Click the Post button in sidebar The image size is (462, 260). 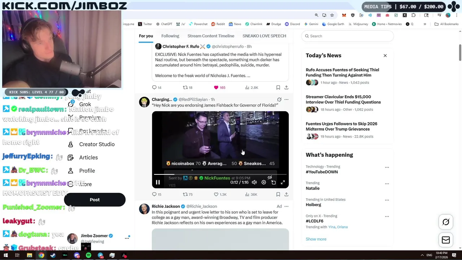(95, 200)
